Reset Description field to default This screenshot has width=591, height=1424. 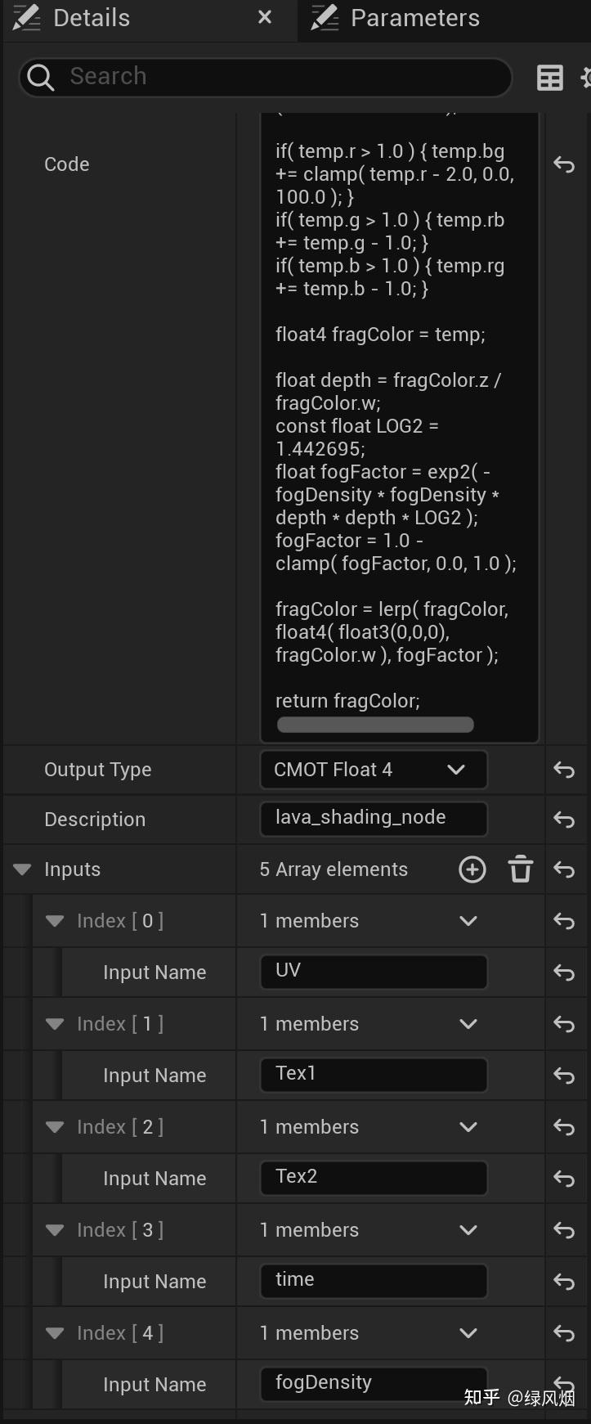[x=564, y=820]
